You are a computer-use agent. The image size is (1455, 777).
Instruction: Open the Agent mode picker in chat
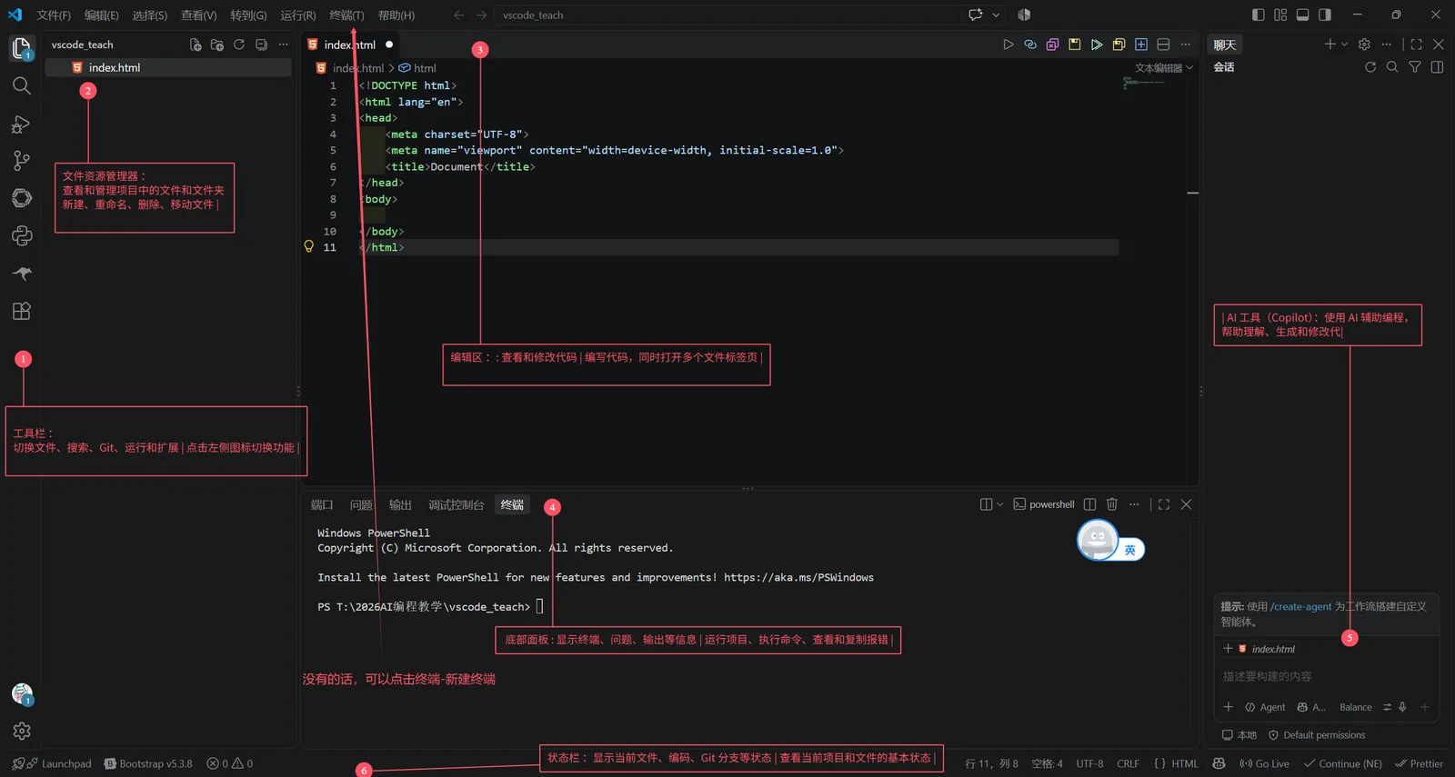[1265, 707]
